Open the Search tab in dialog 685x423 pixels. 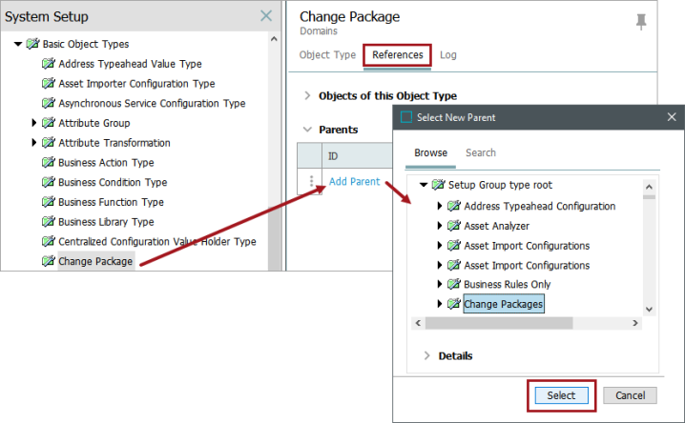(481, 152)
